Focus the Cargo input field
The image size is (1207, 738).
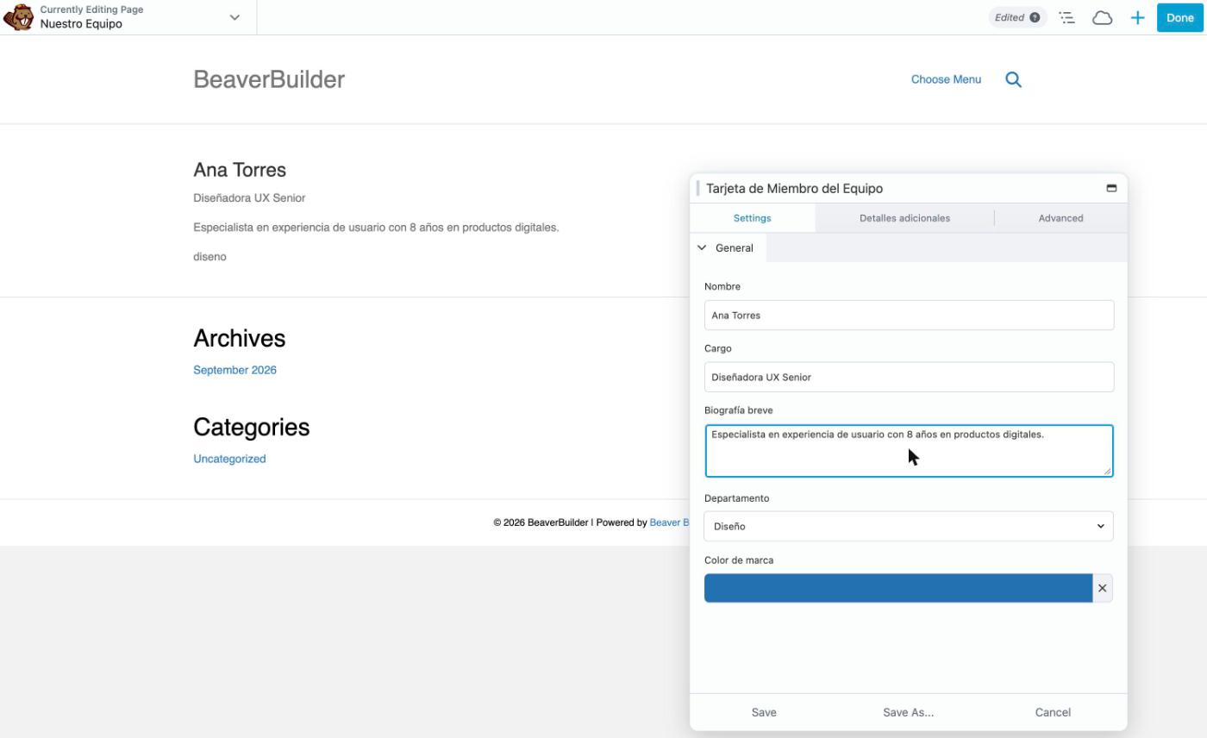(909, 377)
